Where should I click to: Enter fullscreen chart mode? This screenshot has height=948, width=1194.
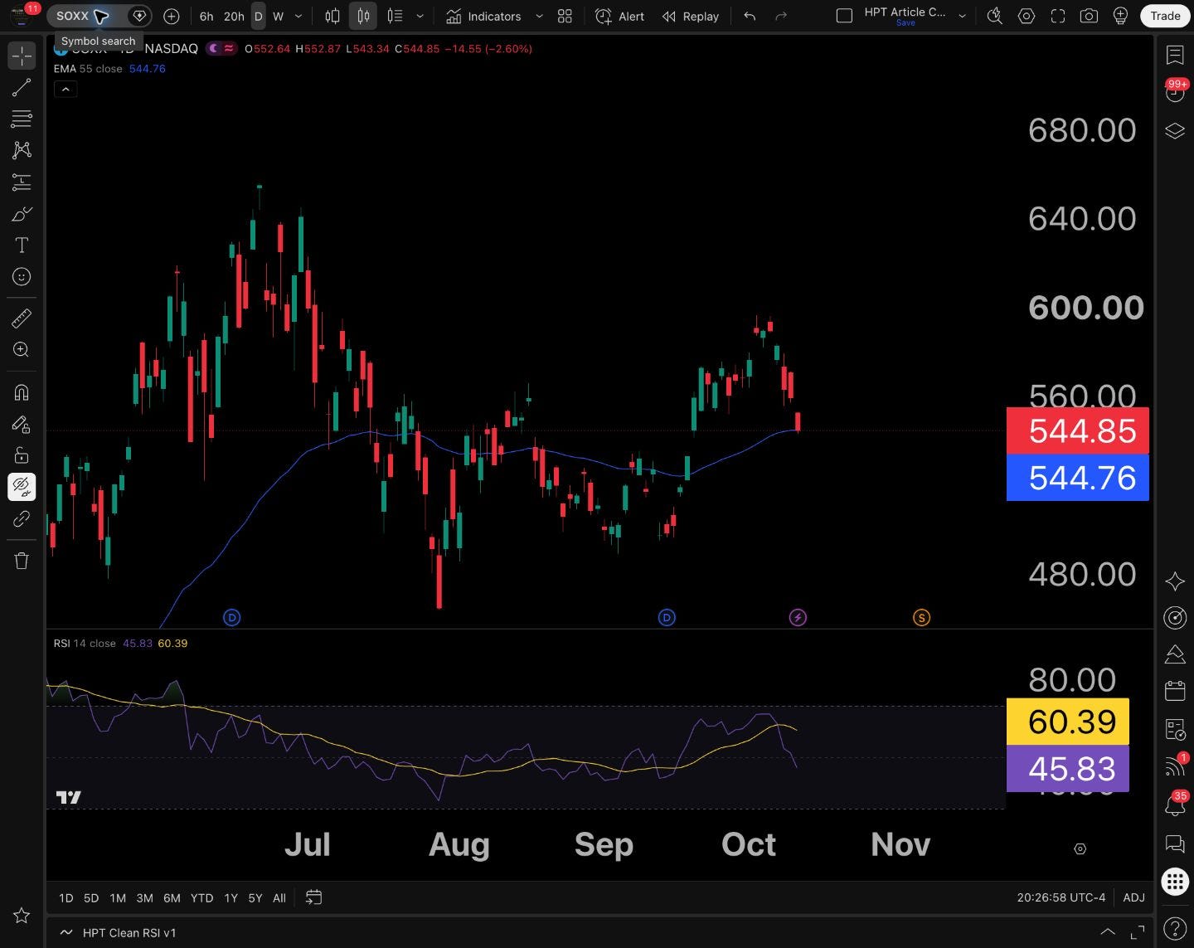pyautogui.click(x=1057, y=16)
